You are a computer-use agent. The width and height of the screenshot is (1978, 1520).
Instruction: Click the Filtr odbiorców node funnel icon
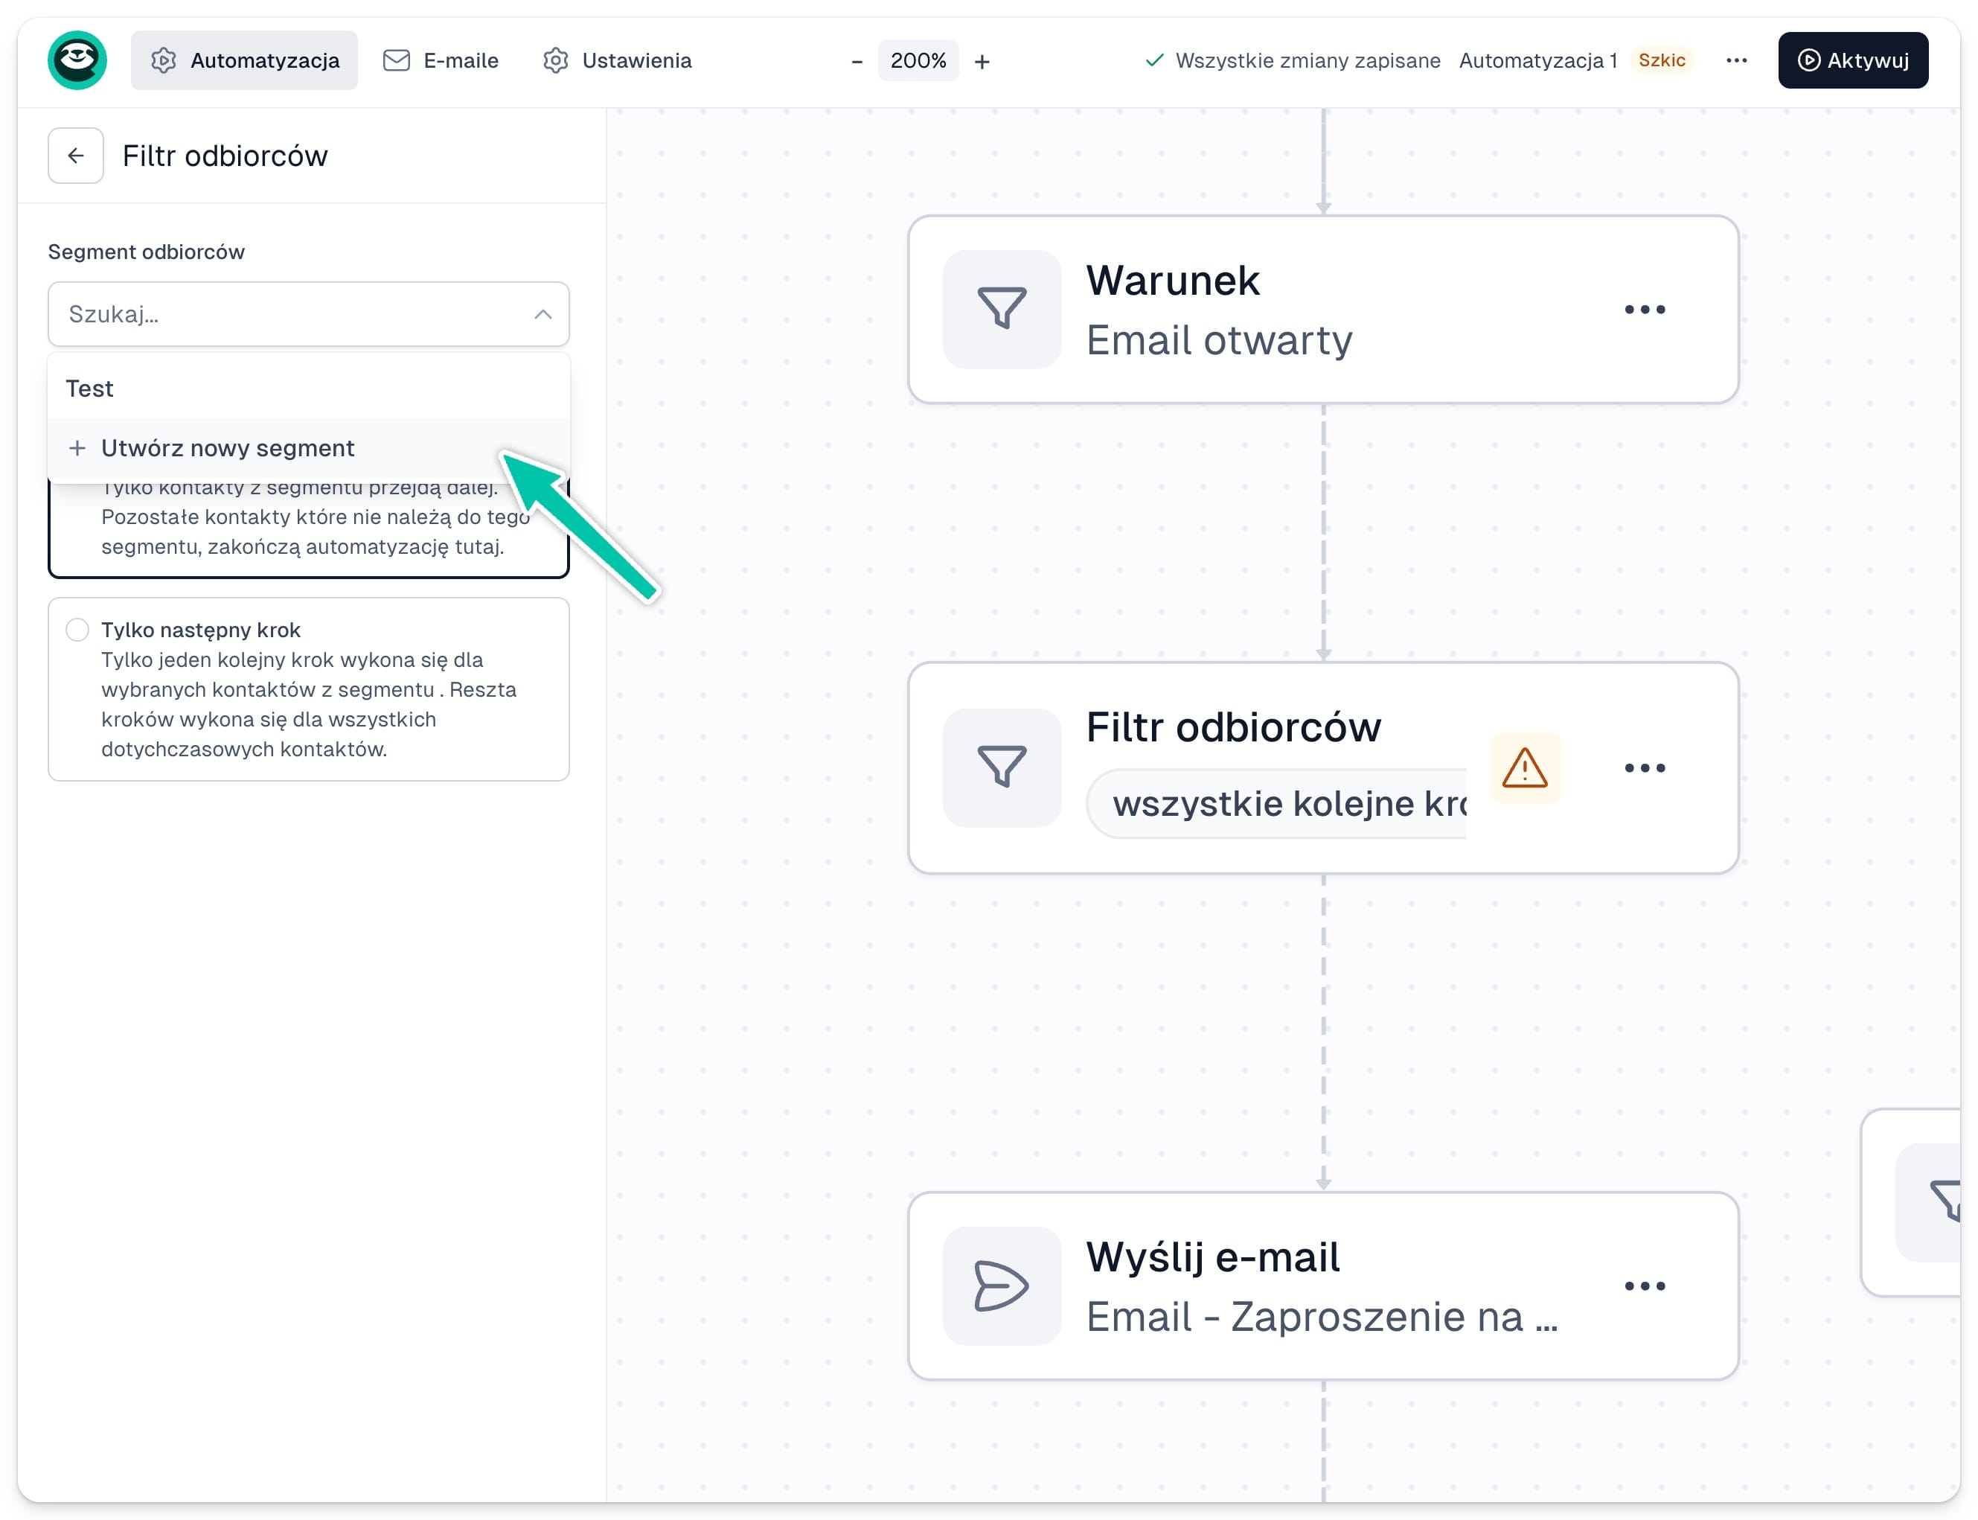(x=1001, y=767)
